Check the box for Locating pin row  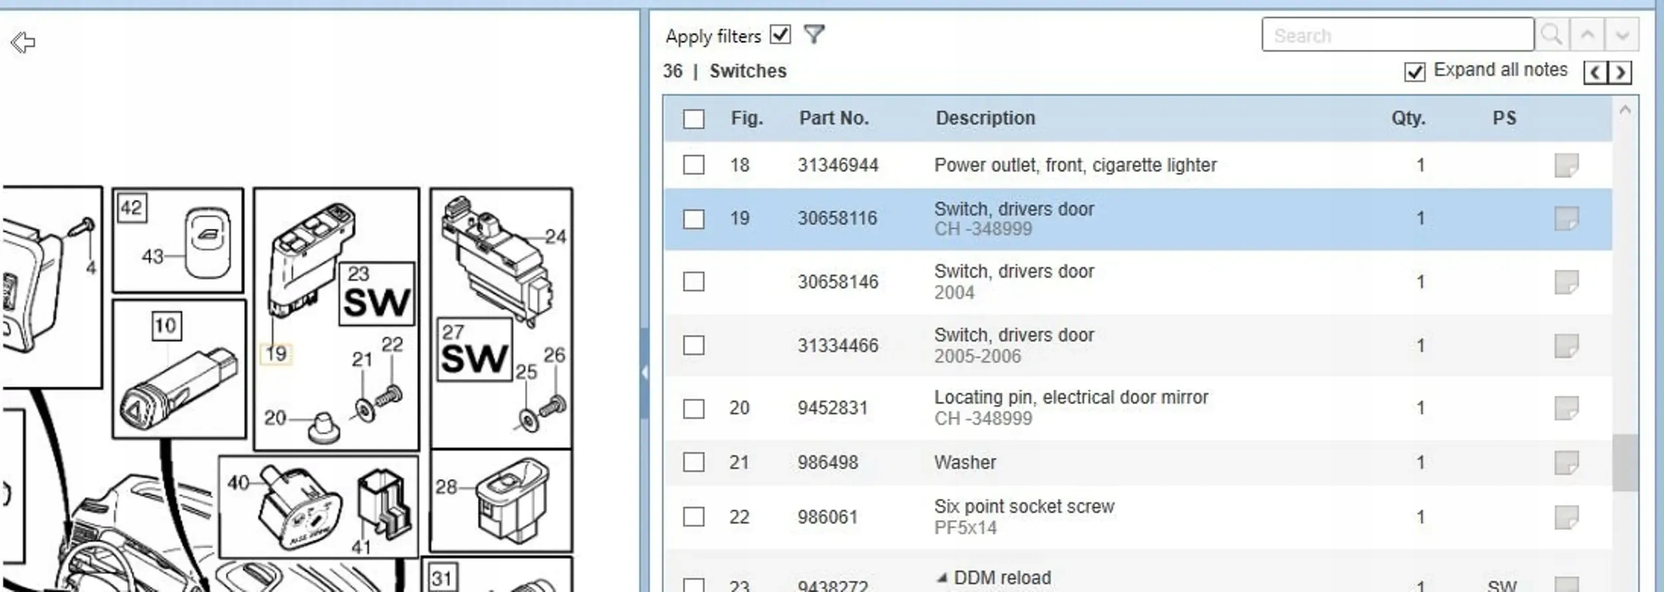(694, 408)
